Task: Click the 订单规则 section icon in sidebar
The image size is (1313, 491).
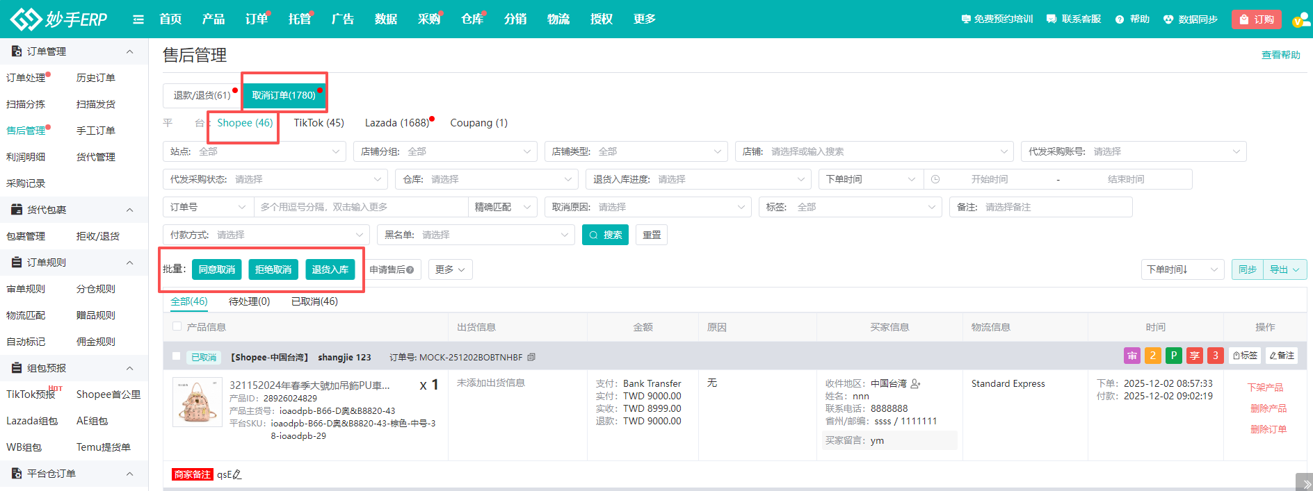Action: click(x=17, y=263)
